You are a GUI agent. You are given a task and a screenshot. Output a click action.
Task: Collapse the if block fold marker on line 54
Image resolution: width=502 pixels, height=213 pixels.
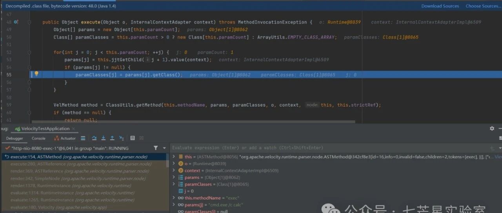[29, 68]
